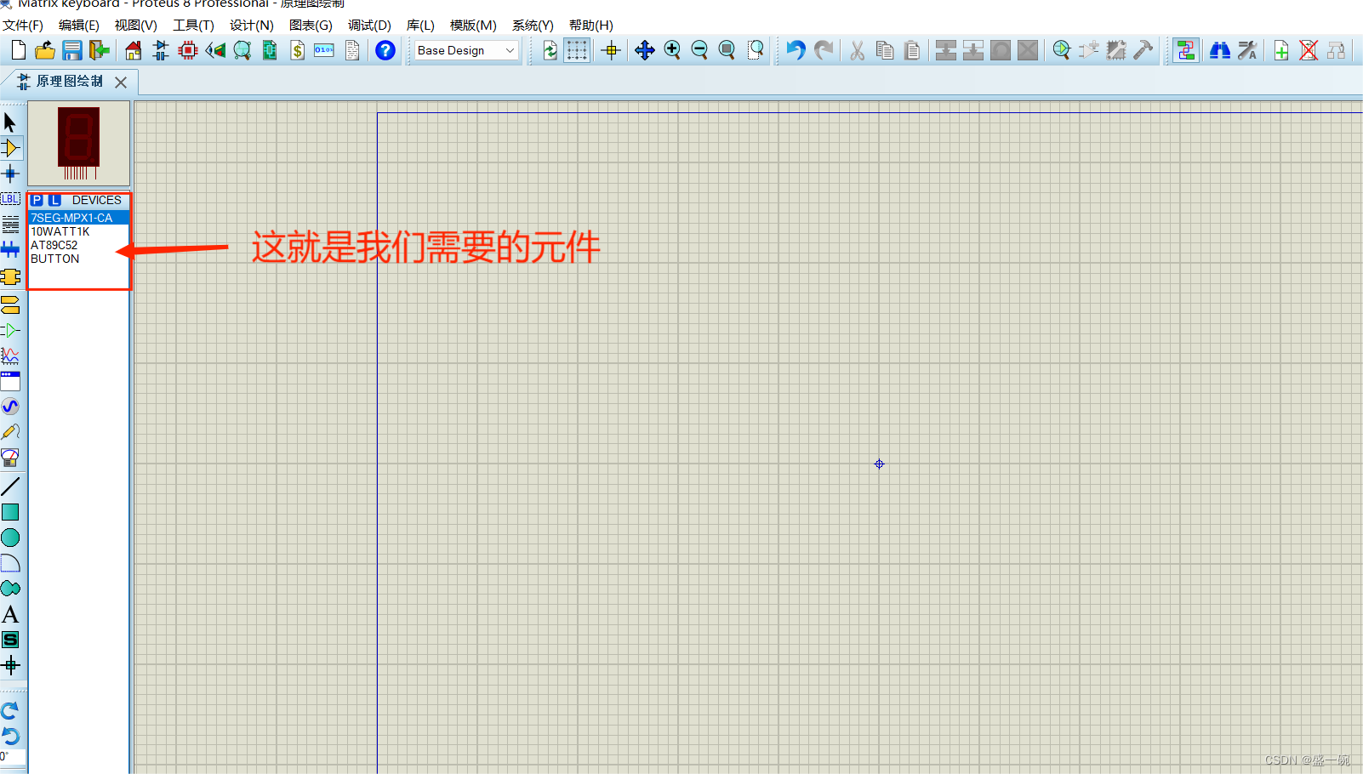1363x774 pixels.
Task: Open PCB Layout chip icon
Action: (188, 50)
